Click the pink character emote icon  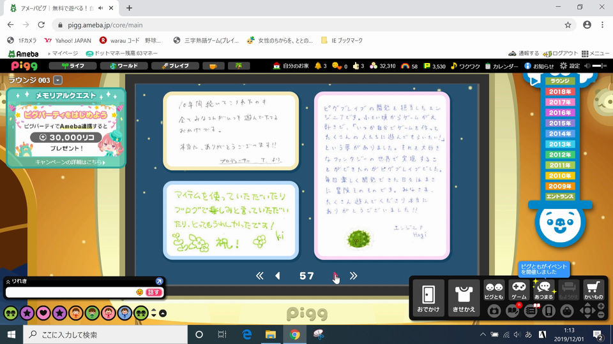109,313
